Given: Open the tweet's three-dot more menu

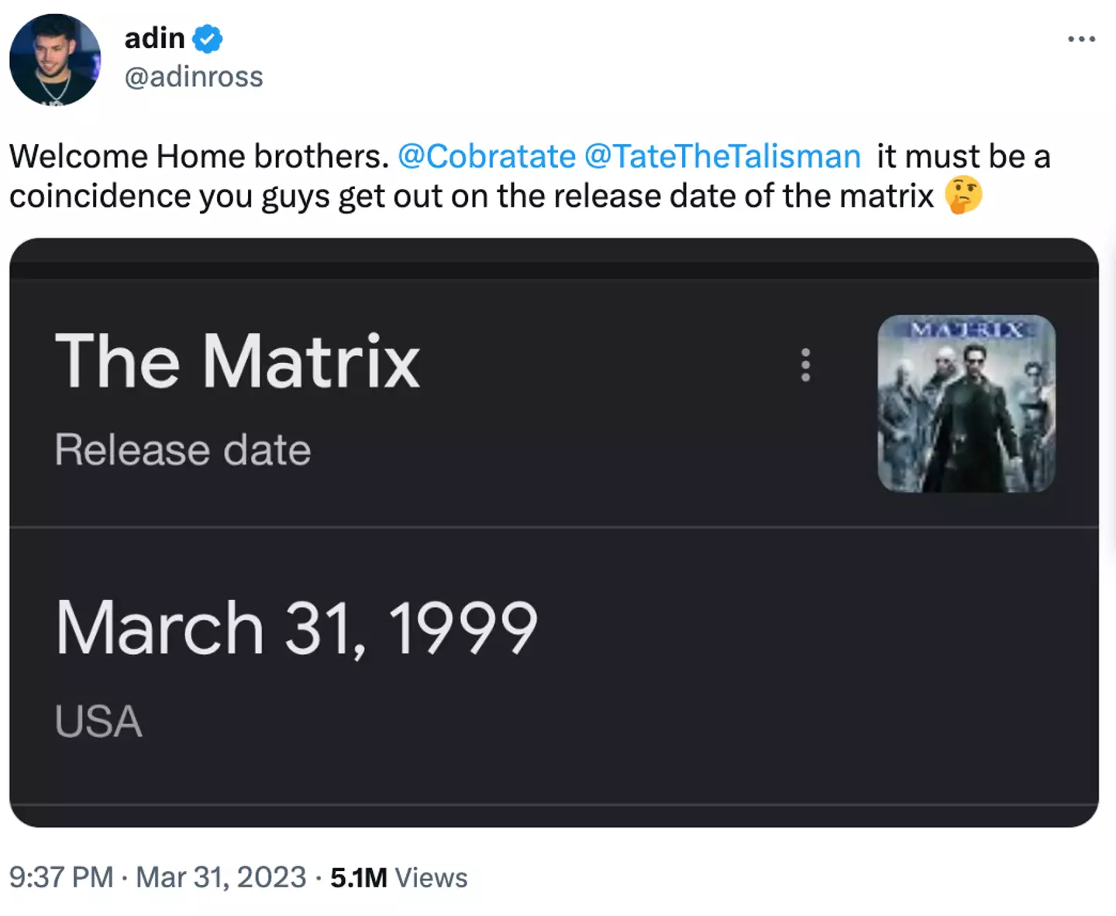Looking at the screenshot, I should (1081, 39).
